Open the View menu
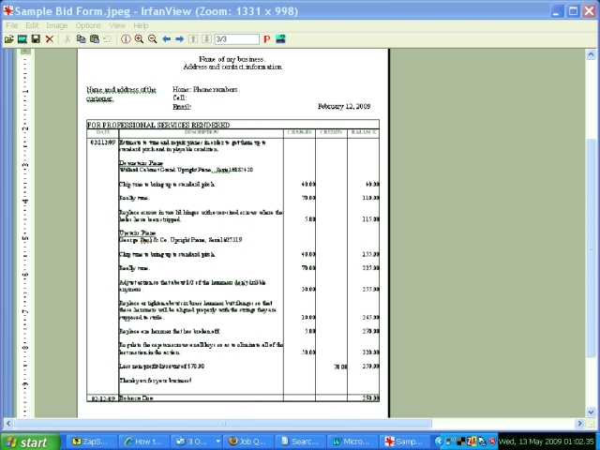The height and width of the screenshot is (450, 600). click(117, 25)
